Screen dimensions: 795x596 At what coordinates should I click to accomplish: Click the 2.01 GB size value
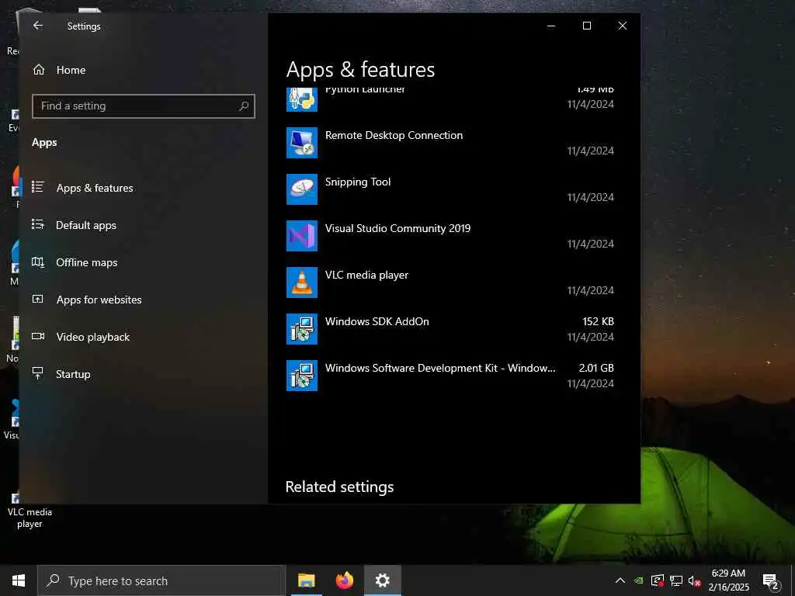[596, 368]
